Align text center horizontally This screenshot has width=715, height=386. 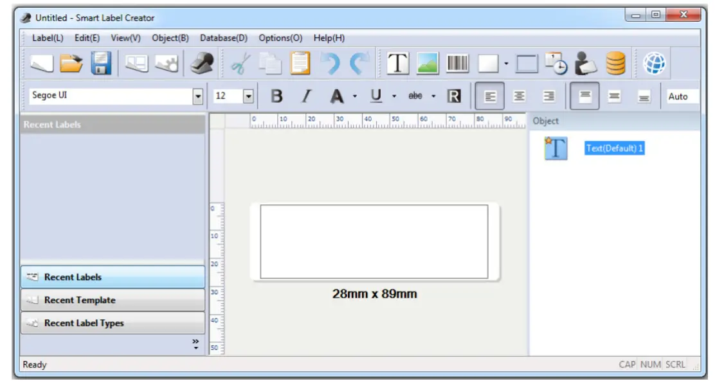click(519, 96)
